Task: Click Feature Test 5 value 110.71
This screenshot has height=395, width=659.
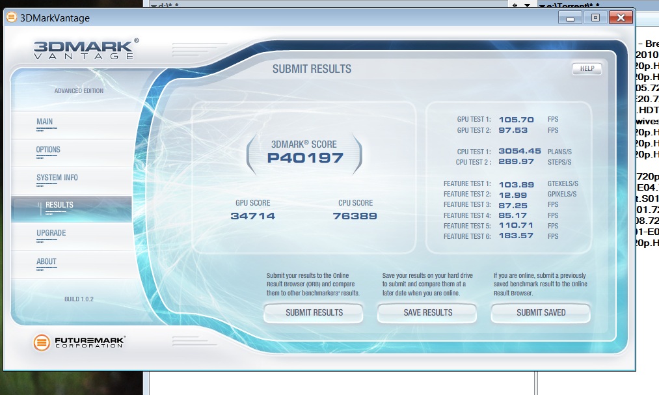Action: [516, 226]
